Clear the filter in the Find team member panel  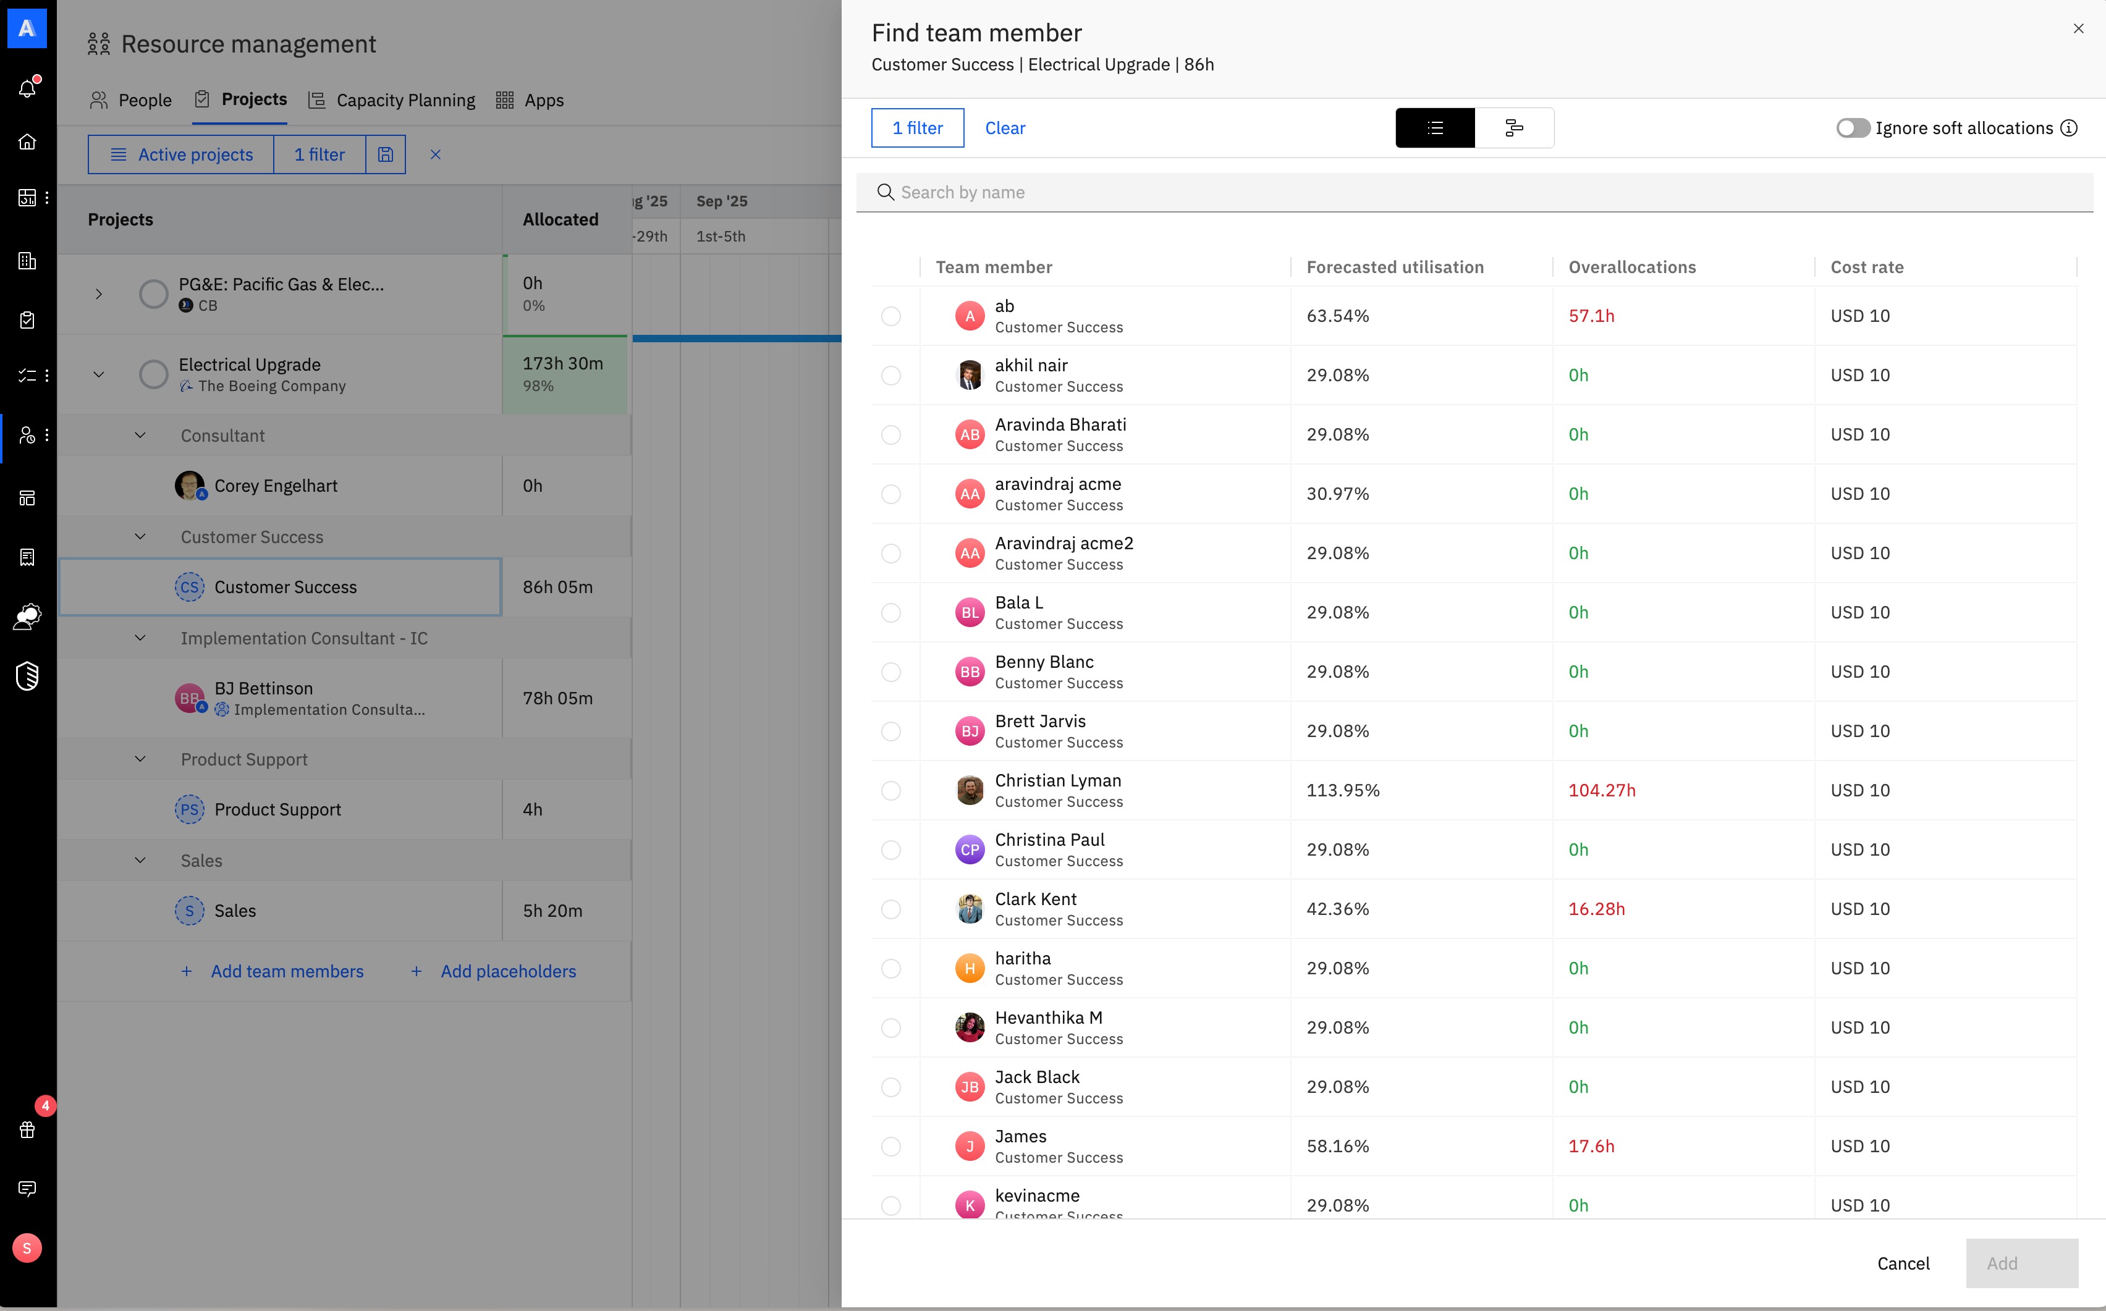(1005, 129)
